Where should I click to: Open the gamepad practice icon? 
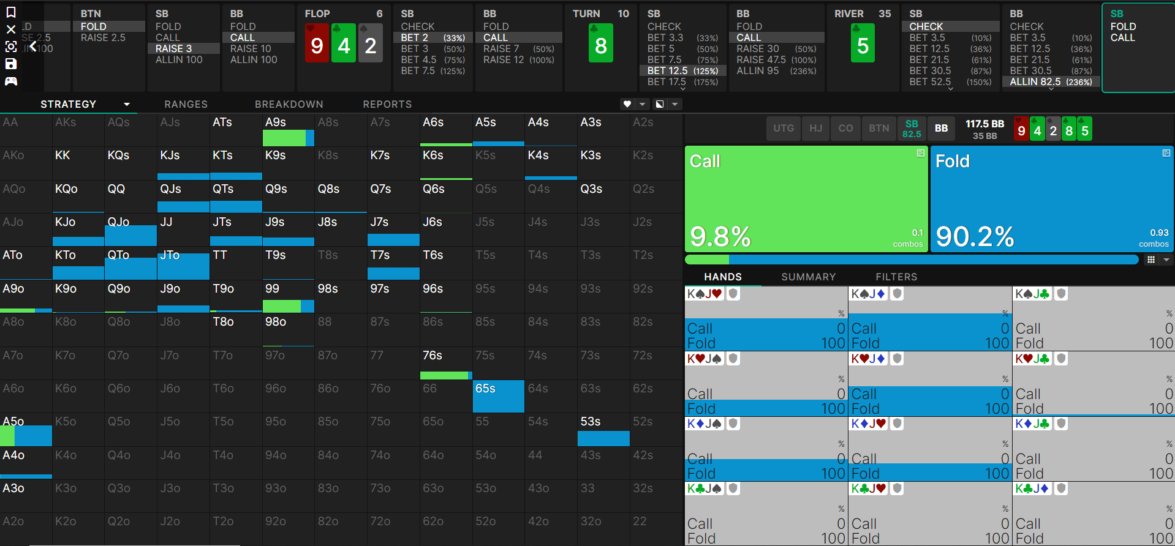11,81
